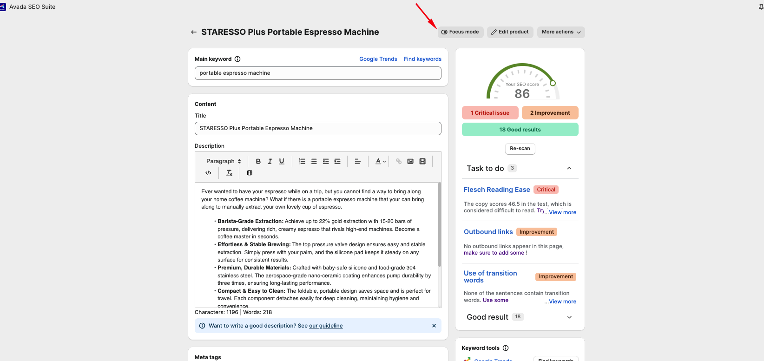Enable Focus mode
The width and height of the screenshot is (764, 361).
(460, 32)
